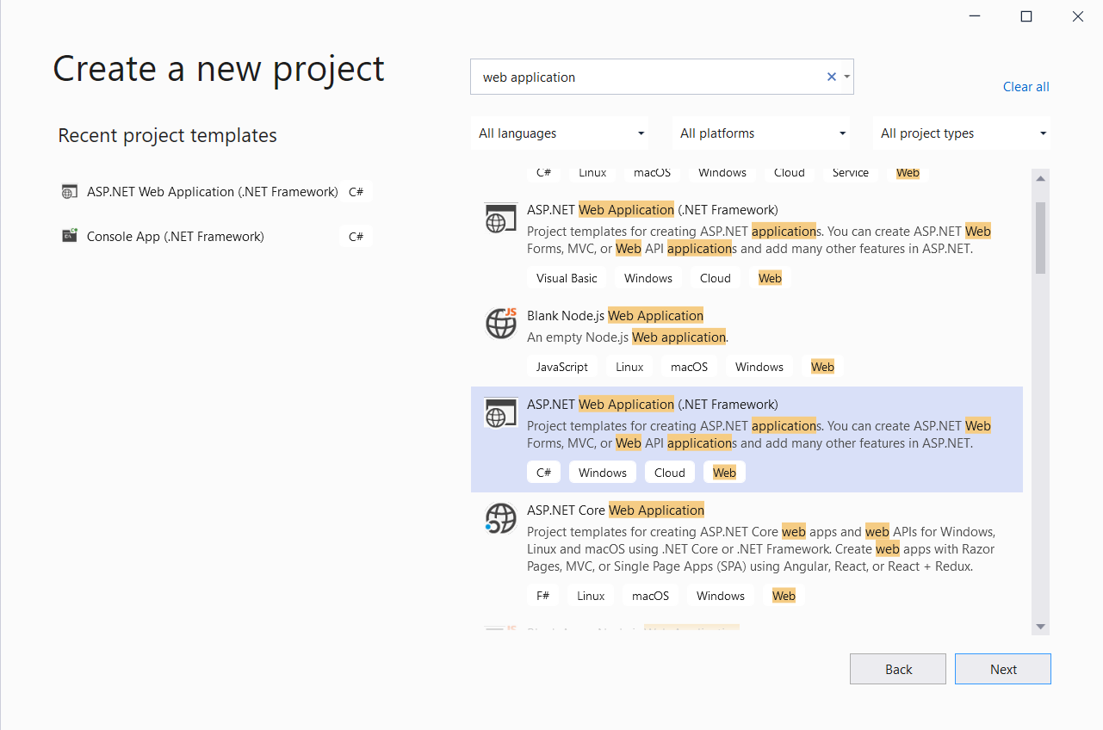The height and width of the screenshot is (730, 1103).
Task: Open the All project types dropdown
Action: point(962,133)
